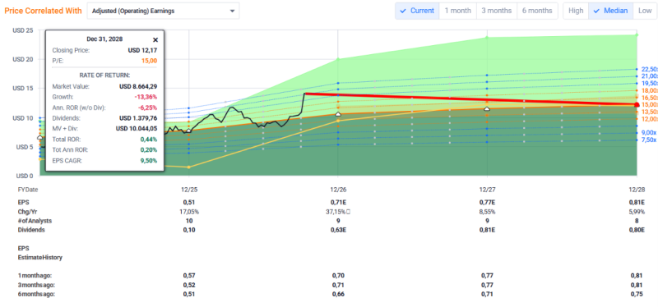The height and width of the screenshot is (307, 658).
Task: Click the USD 12,17 closing price value
Action: click(142, 50)
